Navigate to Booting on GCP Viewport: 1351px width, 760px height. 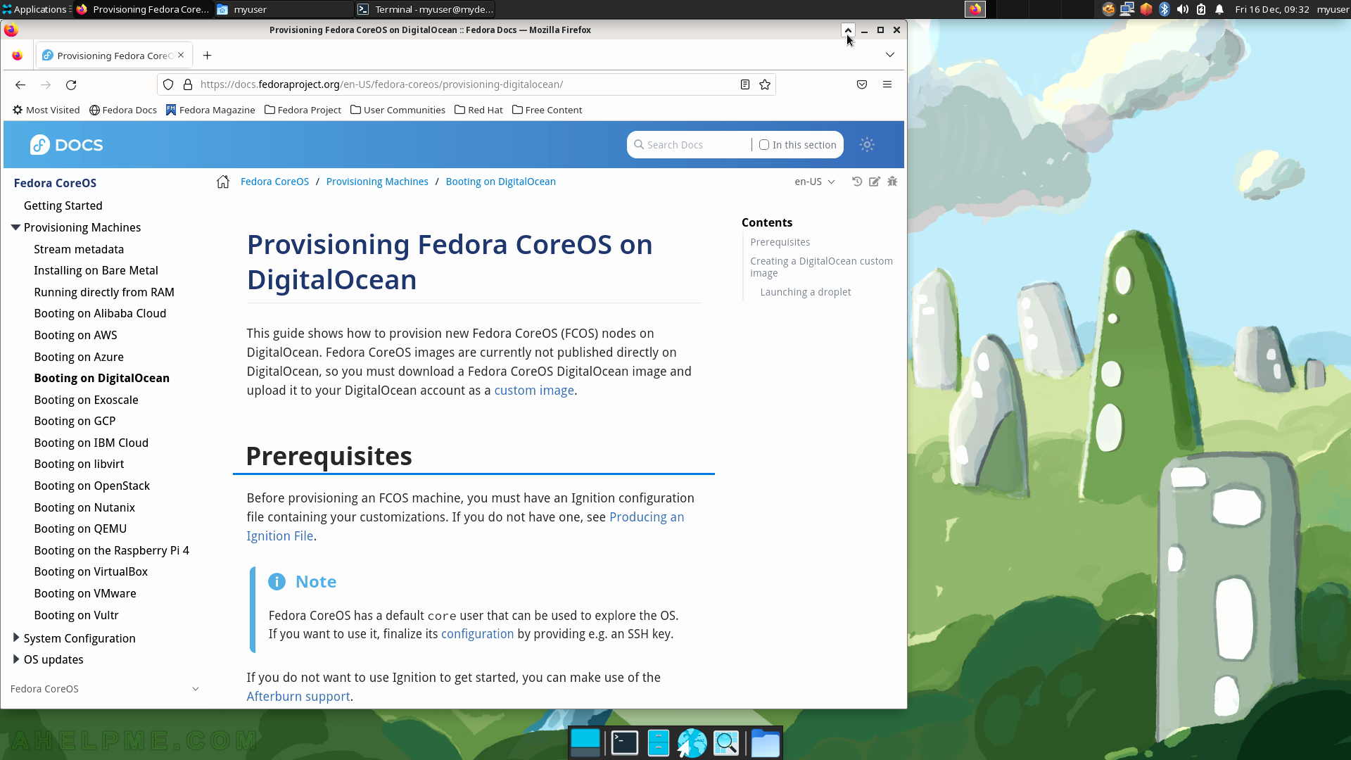click(75, 421)
